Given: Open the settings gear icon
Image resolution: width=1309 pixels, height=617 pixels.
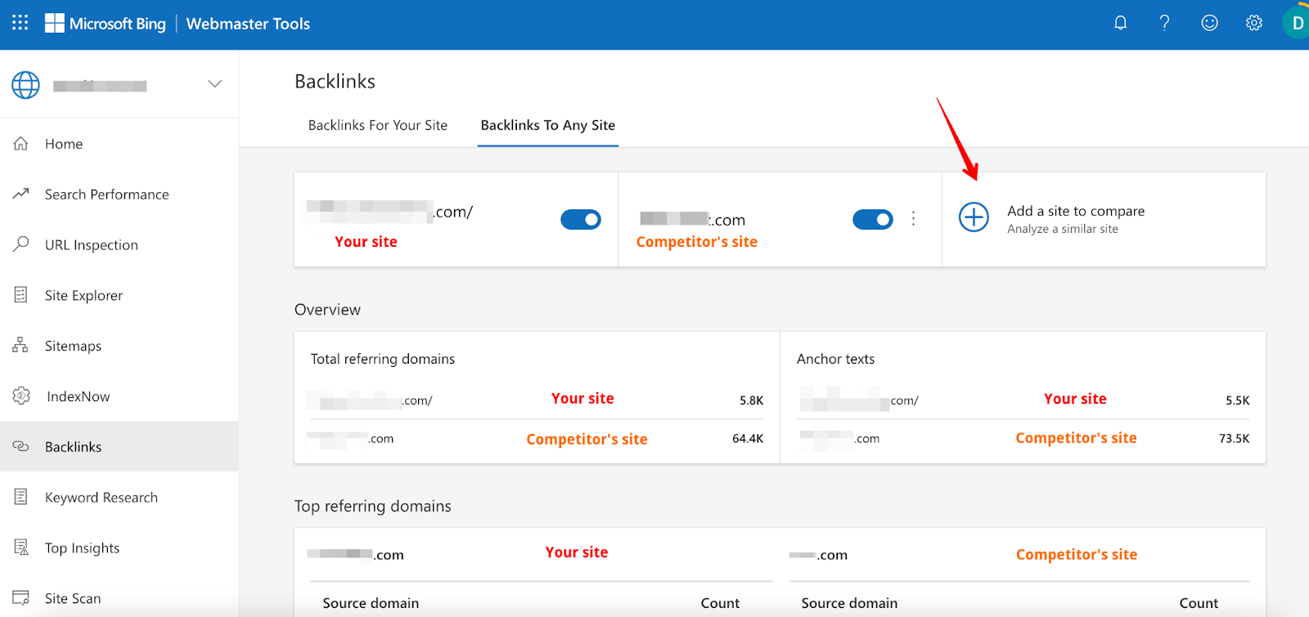Looking at the screenshot, I should pyautogui.click(x=1254, y=23).
